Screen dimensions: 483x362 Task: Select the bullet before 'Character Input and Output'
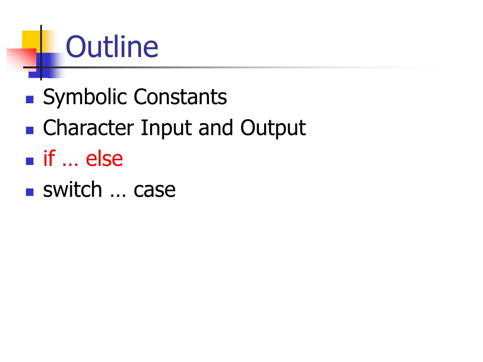(30, 131)
